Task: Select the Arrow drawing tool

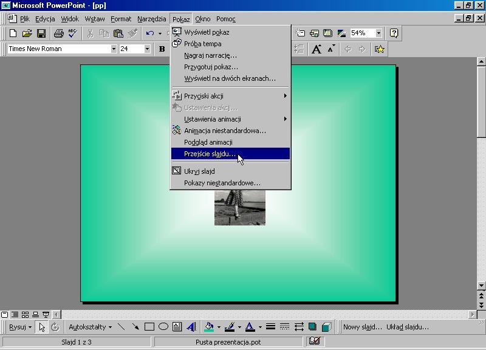Action: coord(135,327)
